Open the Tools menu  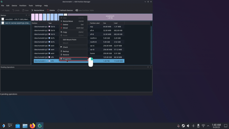pos(31,6)
